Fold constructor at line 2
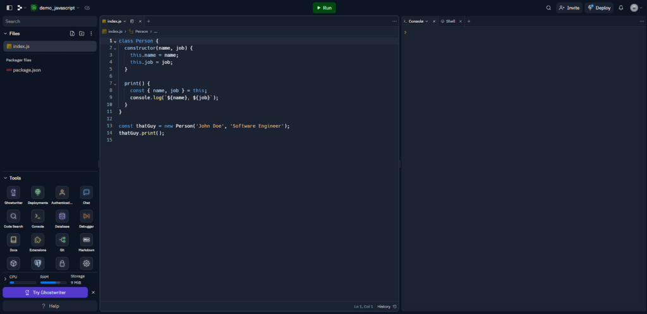The width and height of the screenshot is (647, 314). 115,48
